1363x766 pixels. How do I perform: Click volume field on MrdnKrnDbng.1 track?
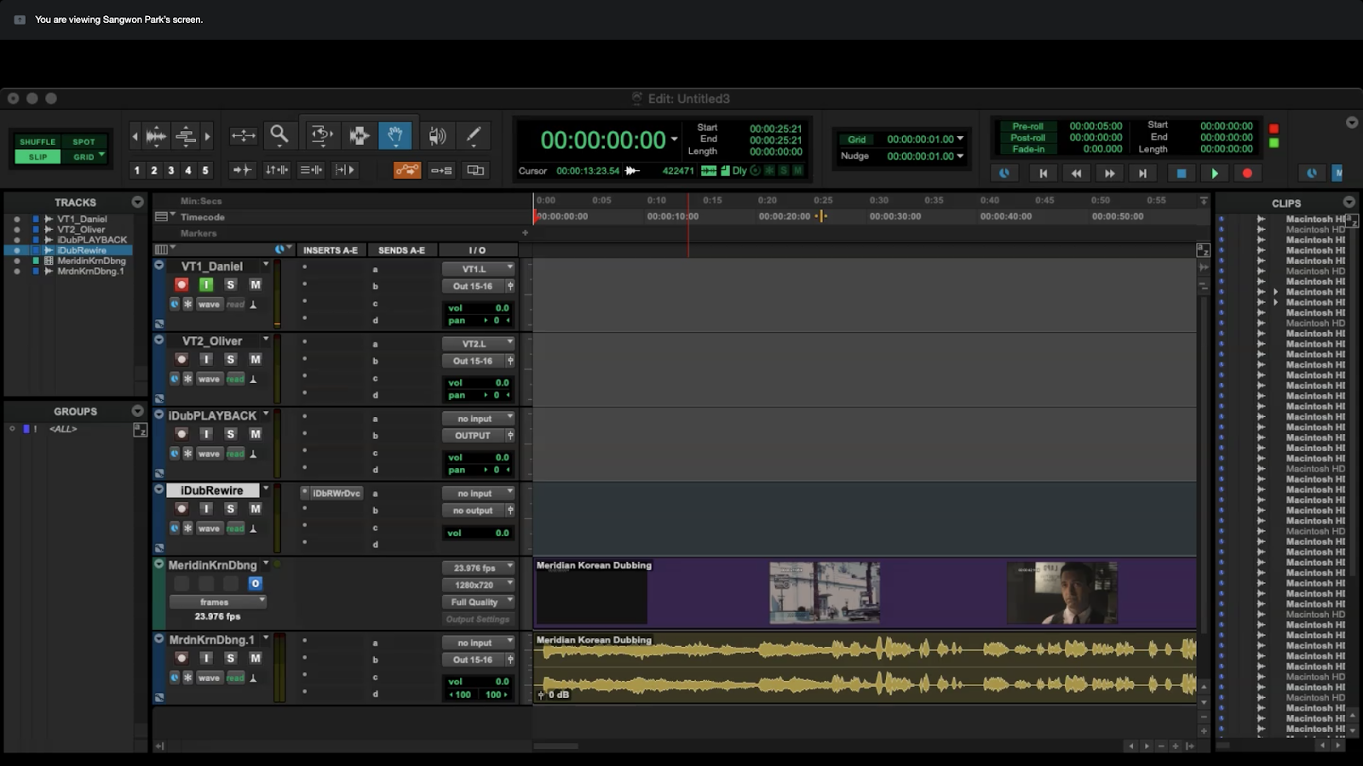479,681
